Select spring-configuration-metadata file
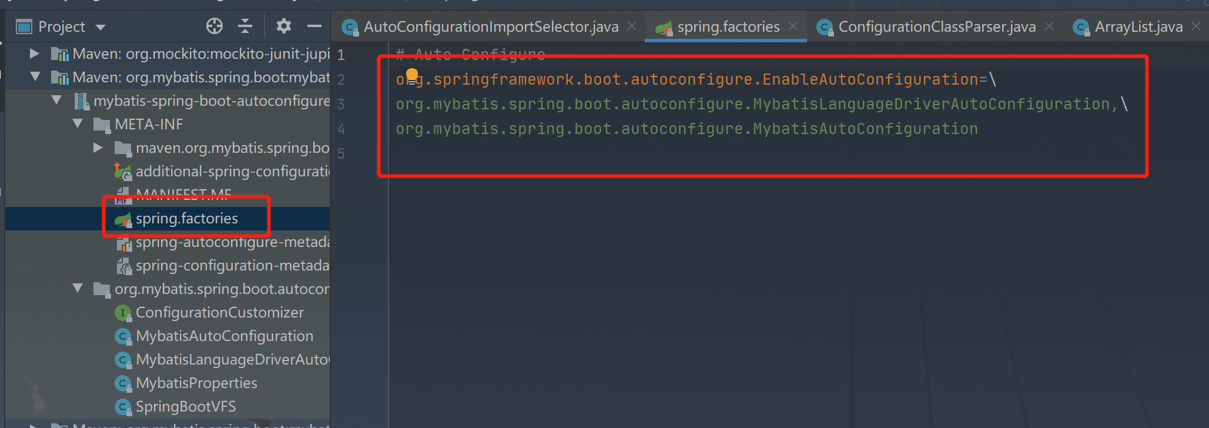Screen dimensions: 1209x428 [x=233, y=265]
